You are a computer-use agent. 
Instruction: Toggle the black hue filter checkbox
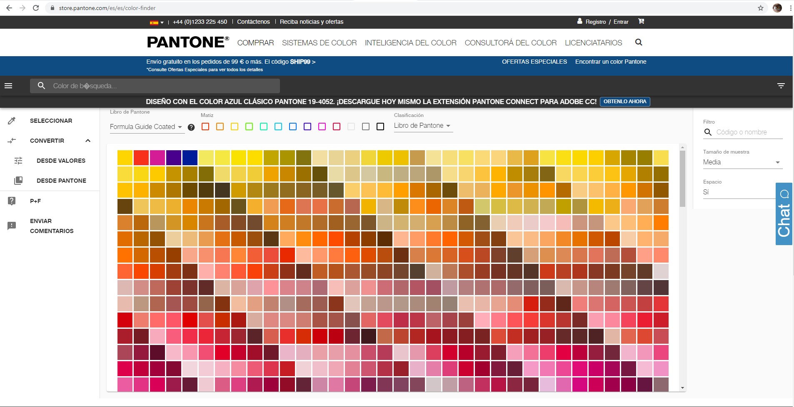380,127
